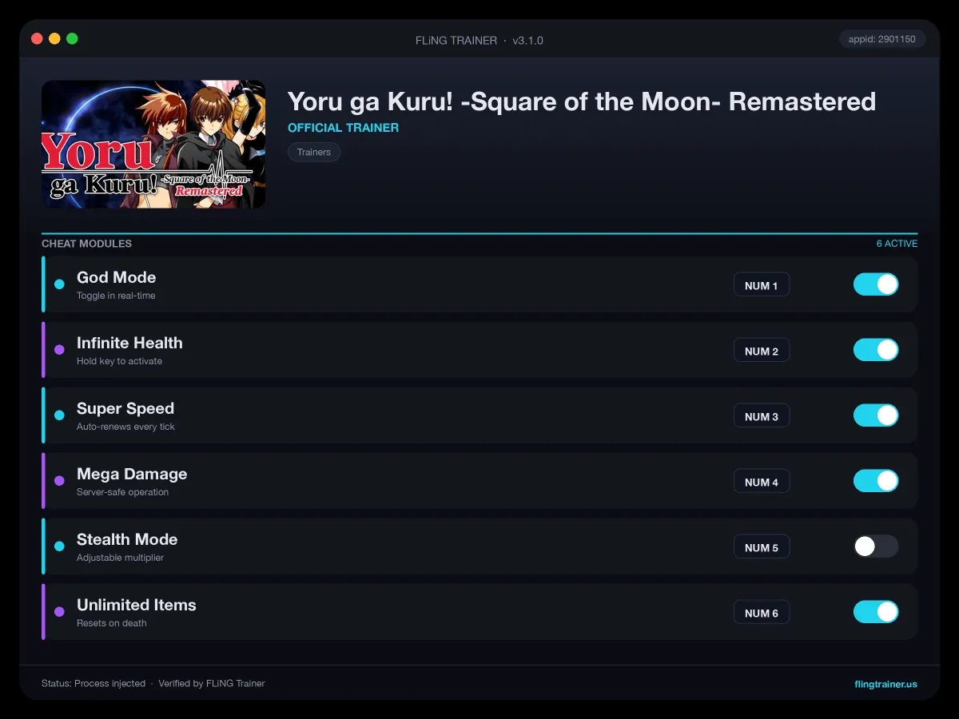Change the NUM 5 hotkey binding
Viewport: 959px width, 719px height.
click(x=762, y=547)
